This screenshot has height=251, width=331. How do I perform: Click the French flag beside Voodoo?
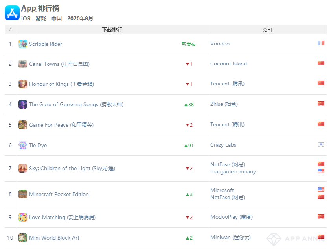[x=321, y=43]
